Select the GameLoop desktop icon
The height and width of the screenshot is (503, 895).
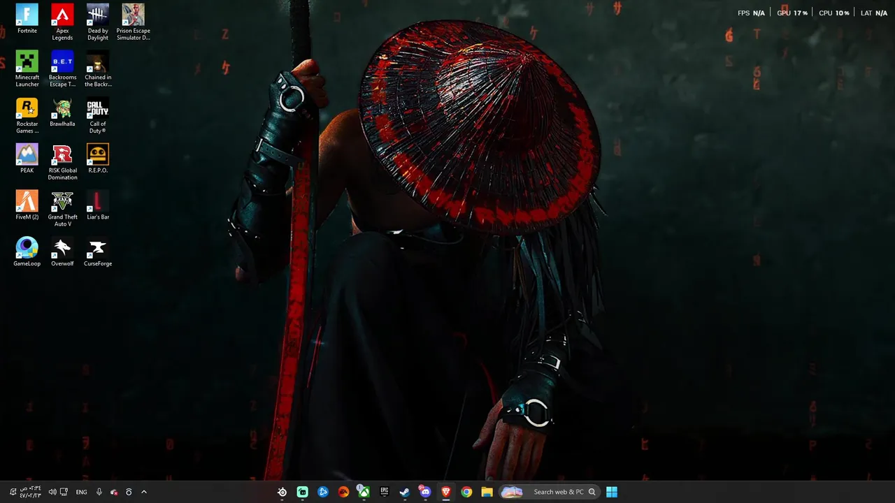pyautogui.click(x=27, y=252)
